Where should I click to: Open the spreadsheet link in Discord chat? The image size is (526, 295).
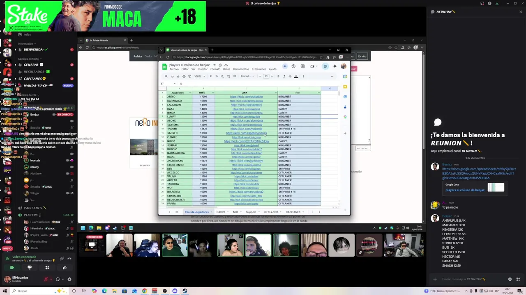479,173
